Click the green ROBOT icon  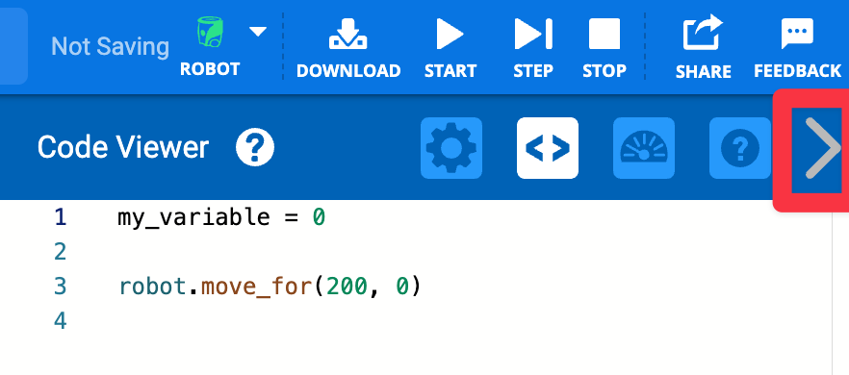[211, 33]
